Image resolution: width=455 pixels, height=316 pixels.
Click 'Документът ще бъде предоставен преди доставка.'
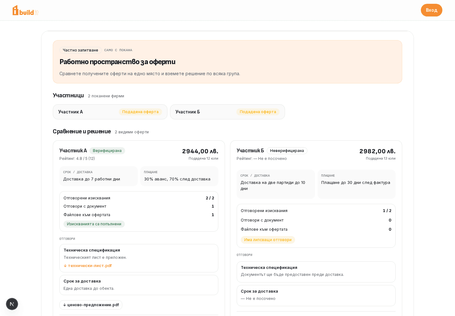pyautogui.click(x=293, y=275)
